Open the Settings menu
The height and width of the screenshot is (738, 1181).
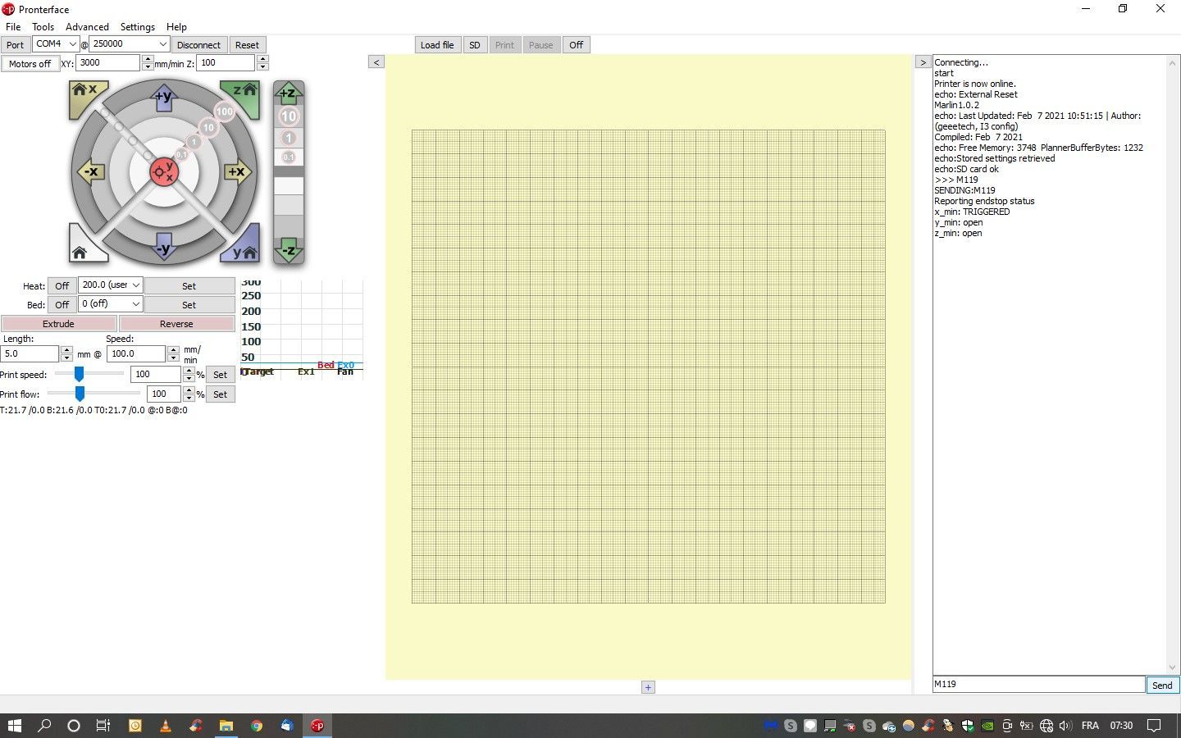[137, 27]
